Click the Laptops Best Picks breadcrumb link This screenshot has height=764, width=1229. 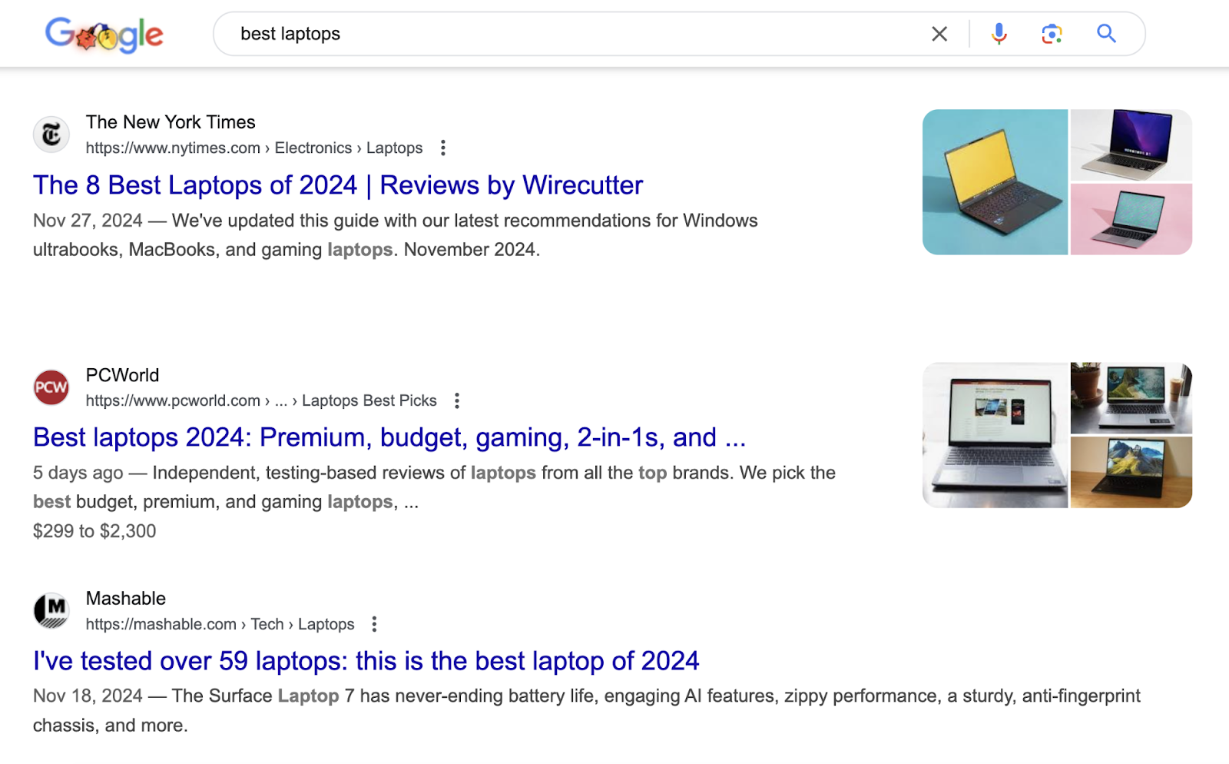coord(369,400)
